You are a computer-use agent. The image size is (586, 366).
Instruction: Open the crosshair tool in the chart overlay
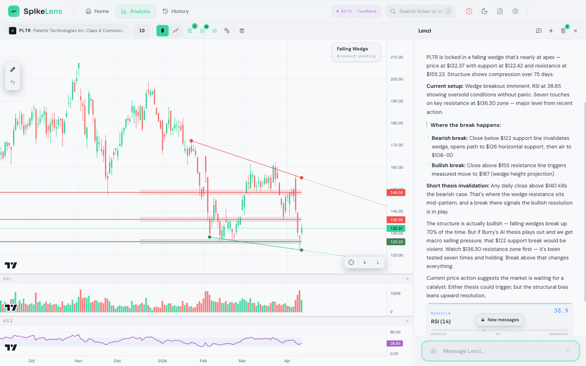(x=352, y=262)
